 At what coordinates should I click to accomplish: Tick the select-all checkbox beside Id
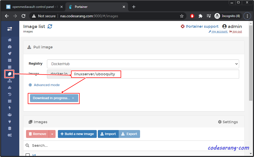28,155
